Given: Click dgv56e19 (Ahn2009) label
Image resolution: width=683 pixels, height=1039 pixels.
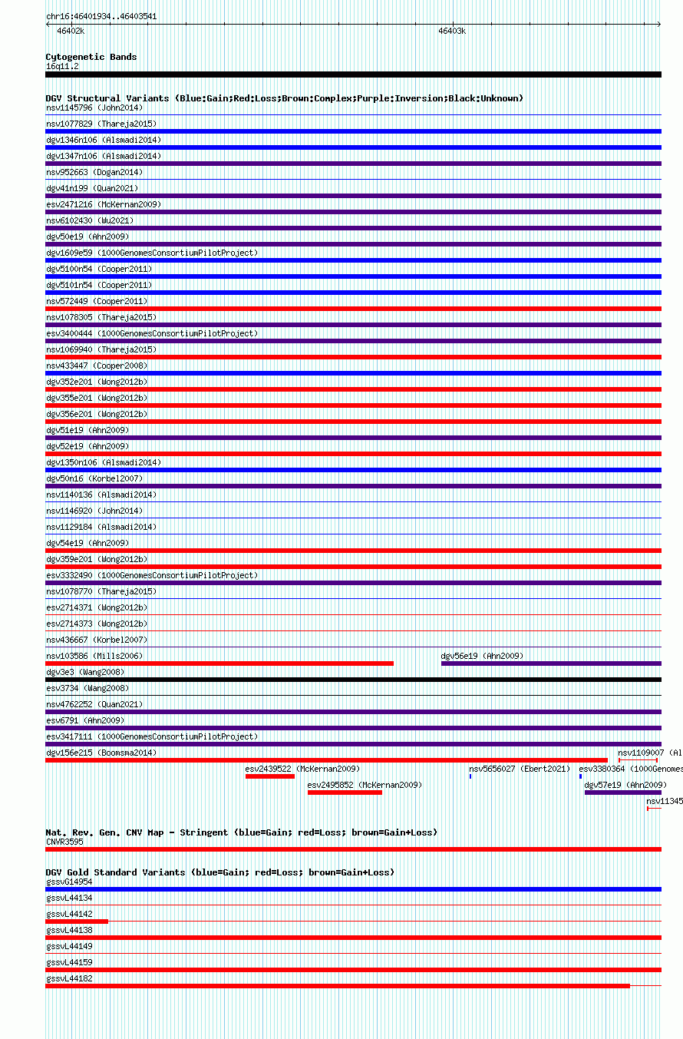Looking at the screenshot, I should click(482, 656).
